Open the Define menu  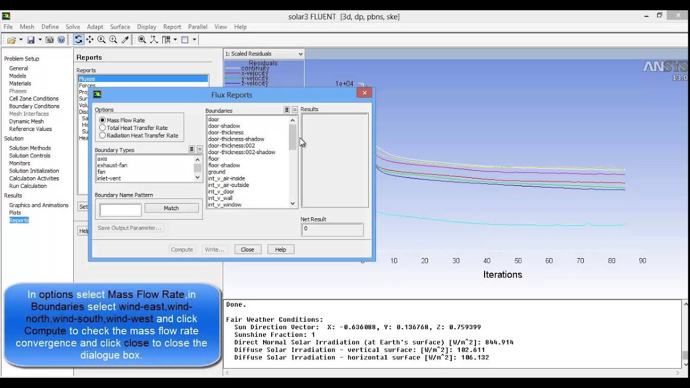coord(50,27)
